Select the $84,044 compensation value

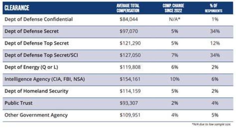coord(129,19)
